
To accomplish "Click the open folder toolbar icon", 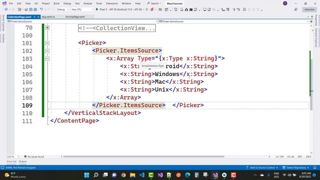I will (26, 9).
